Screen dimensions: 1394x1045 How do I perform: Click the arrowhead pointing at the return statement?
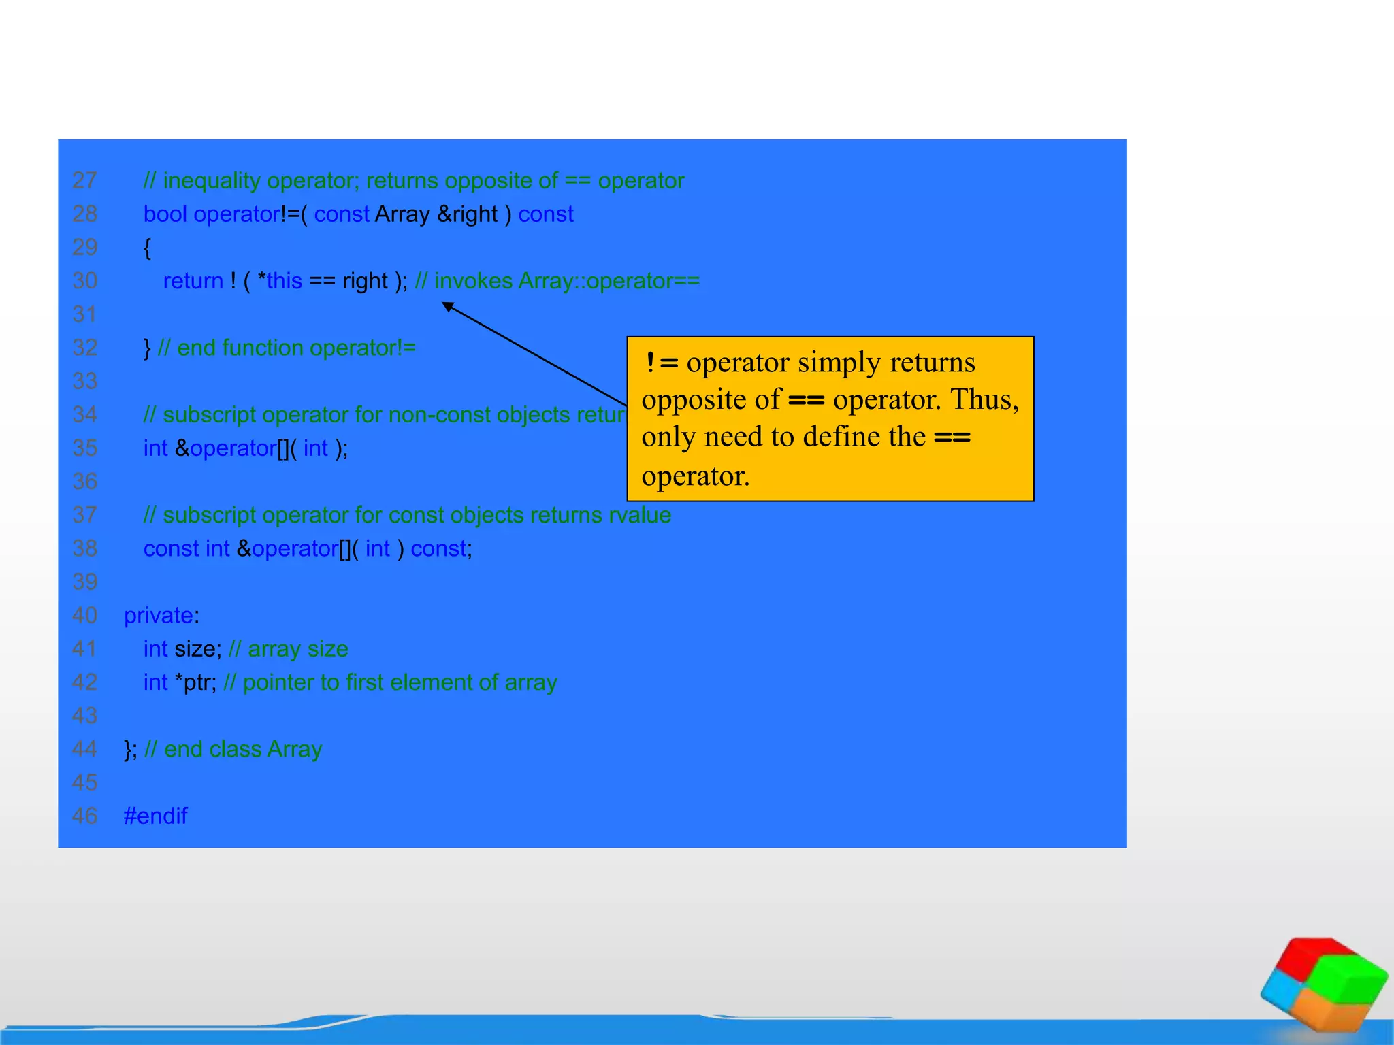click(x=449, y=307)
